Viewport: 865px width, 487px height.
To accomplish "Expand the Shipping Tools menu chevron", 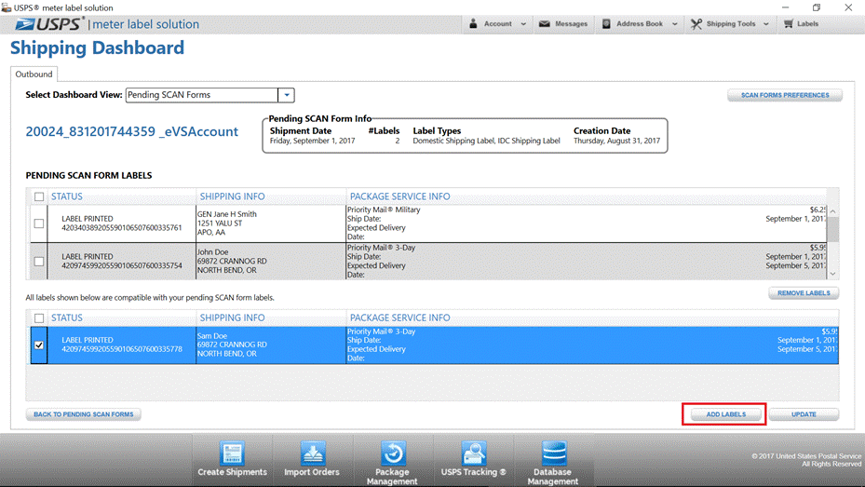I will (765, 24).
